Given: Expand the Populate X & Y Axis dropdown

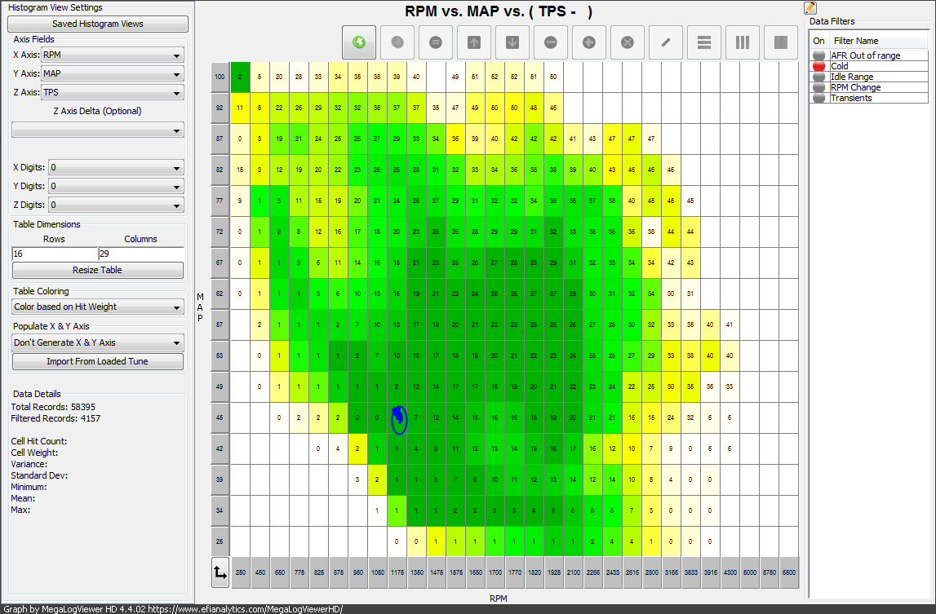Looking at the screenshot, I should [x=98, y=342].
